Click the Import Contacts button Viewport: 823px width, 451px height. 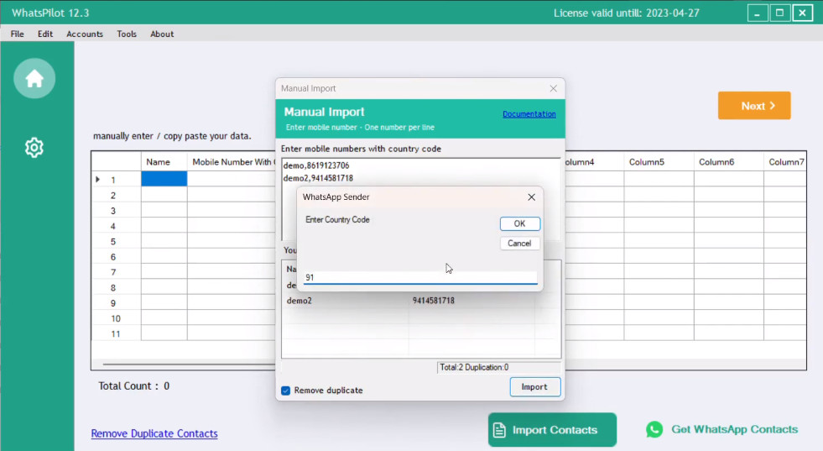(x=552, y=430)
